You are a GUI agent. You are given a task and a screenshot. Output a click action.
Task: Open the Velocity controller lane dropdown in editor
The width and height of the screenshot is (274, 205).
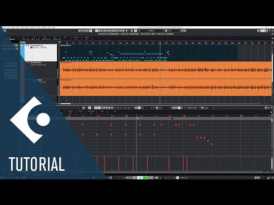[x=208, y=108]
